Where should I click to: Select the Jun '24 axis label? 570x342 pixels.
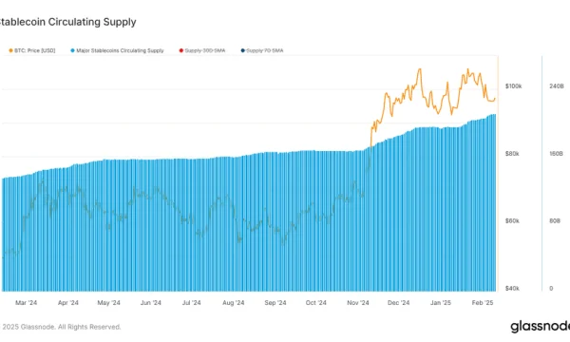[151, 303]
